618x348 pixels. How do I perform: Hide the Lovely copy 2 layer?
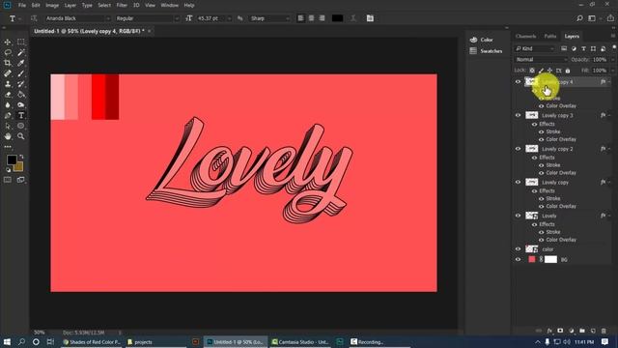518,149
